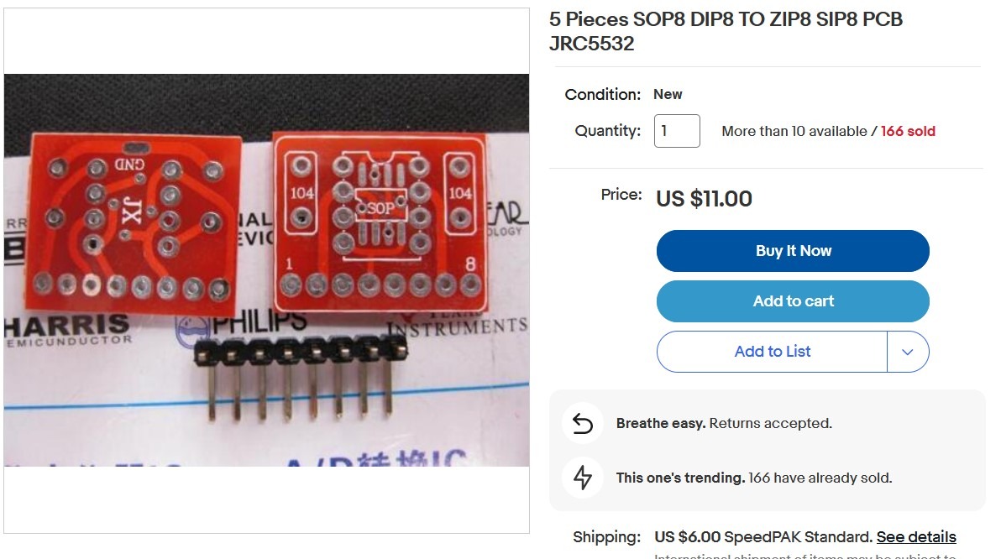Click the Breathe easy returns accepted text
The height and width of the screenshot is (559, 1001).
[x=724, y=423]
